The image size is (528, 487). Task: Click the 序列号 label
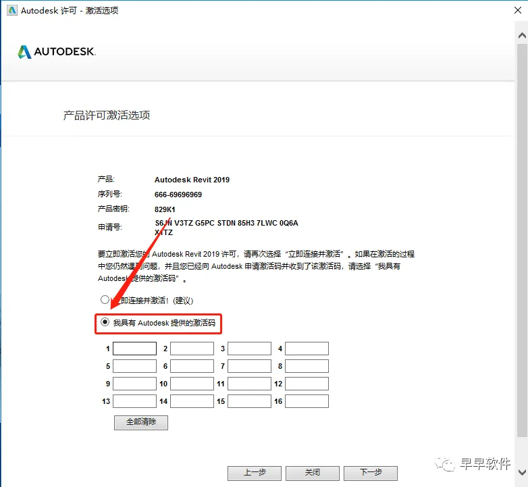(110, 194)
